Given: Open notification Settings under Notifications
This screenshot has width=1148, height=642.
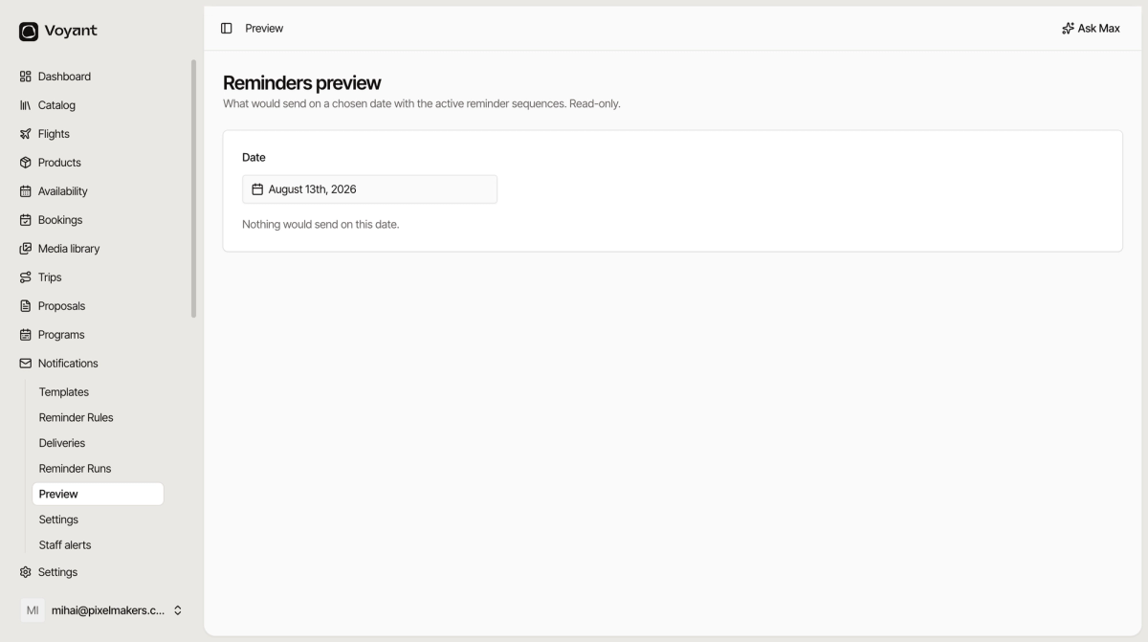Looking at the screenshot, I should 58,520.
